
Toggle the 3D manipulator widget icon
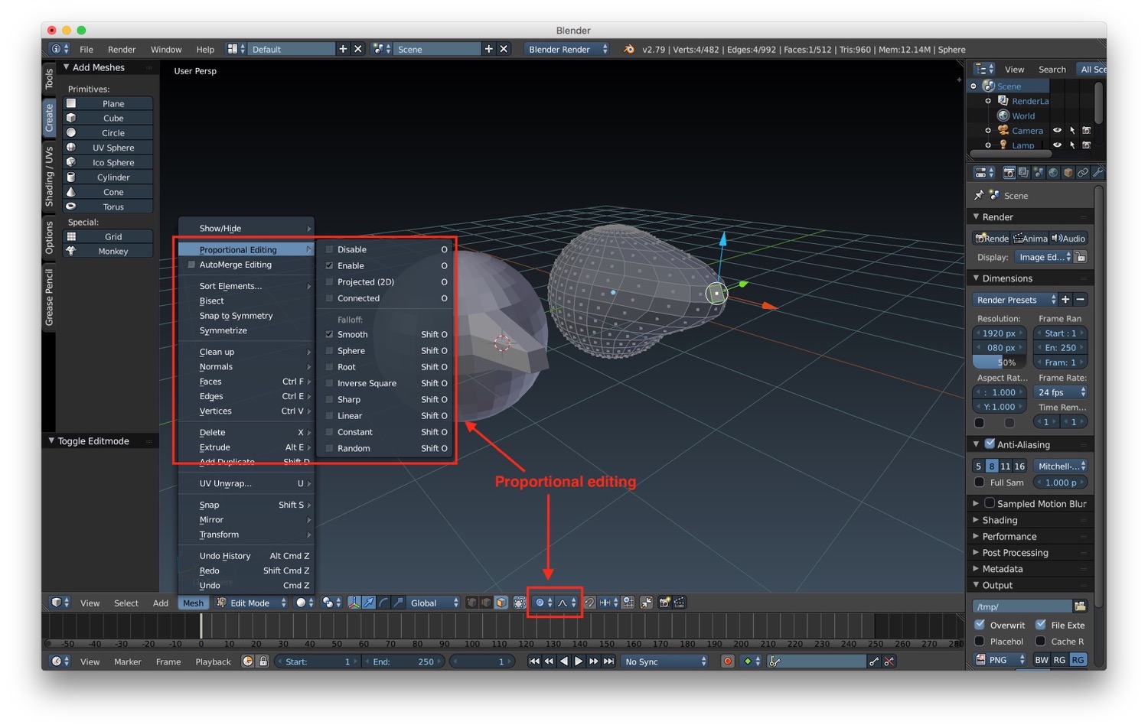[x=354, y=603]
